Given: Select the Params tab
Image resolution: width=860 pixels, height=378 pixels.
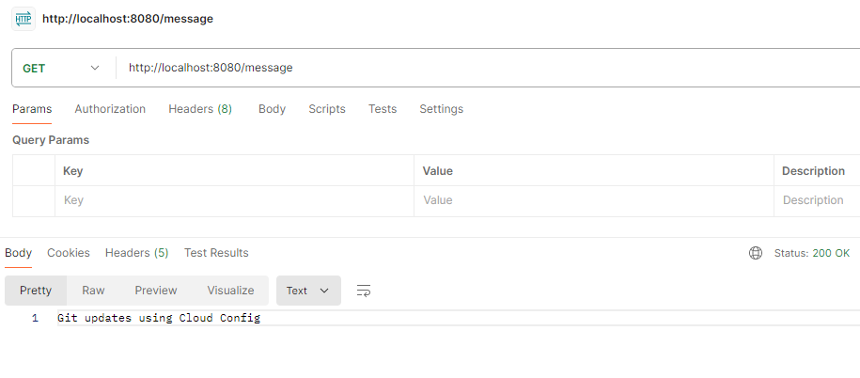Looking at the screenshot, I should (32, 109).
